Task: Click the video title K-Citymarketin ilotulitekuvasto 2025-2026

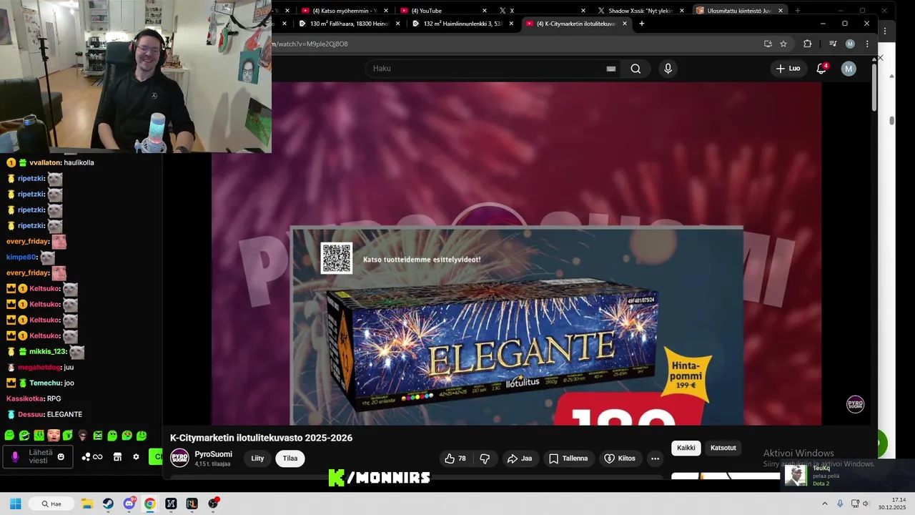Action: [261, 438]
